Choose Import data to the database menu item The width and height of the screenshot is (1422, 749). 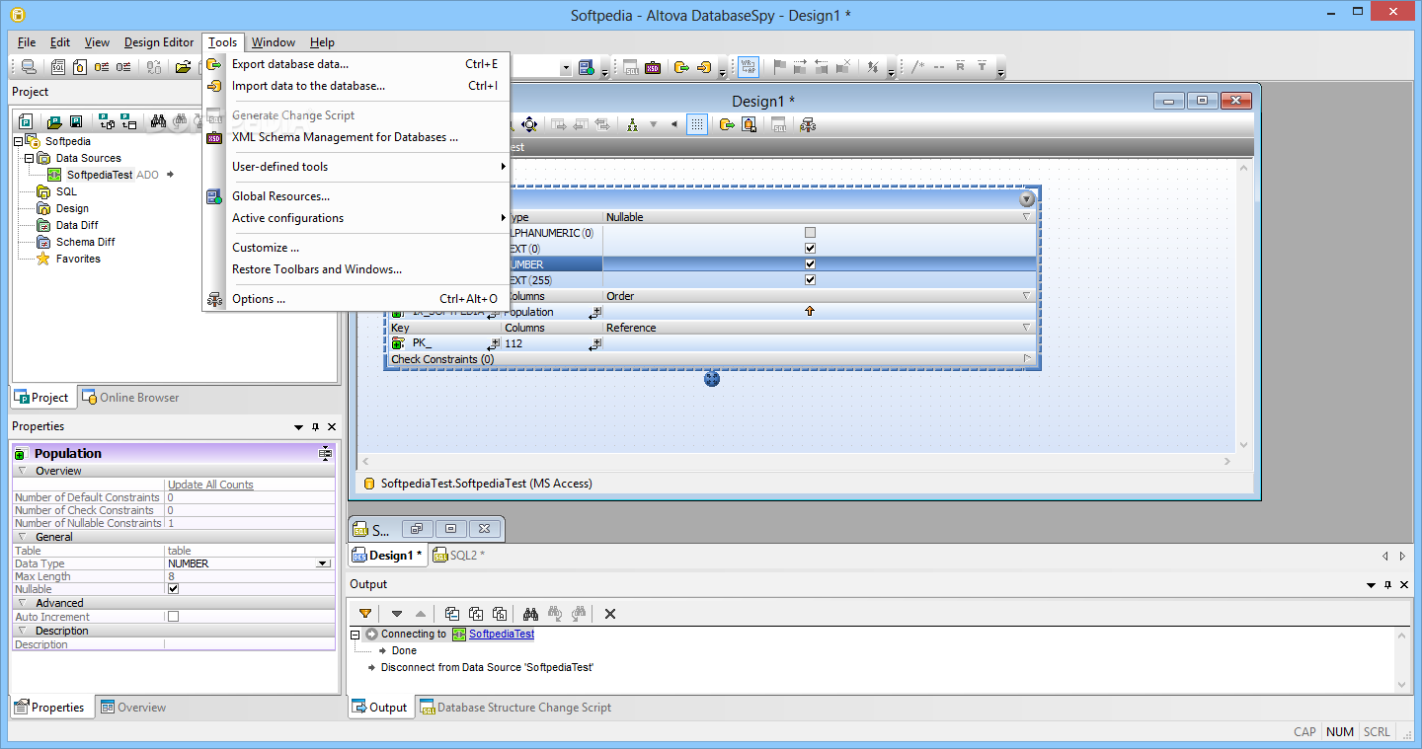point(356,86)
